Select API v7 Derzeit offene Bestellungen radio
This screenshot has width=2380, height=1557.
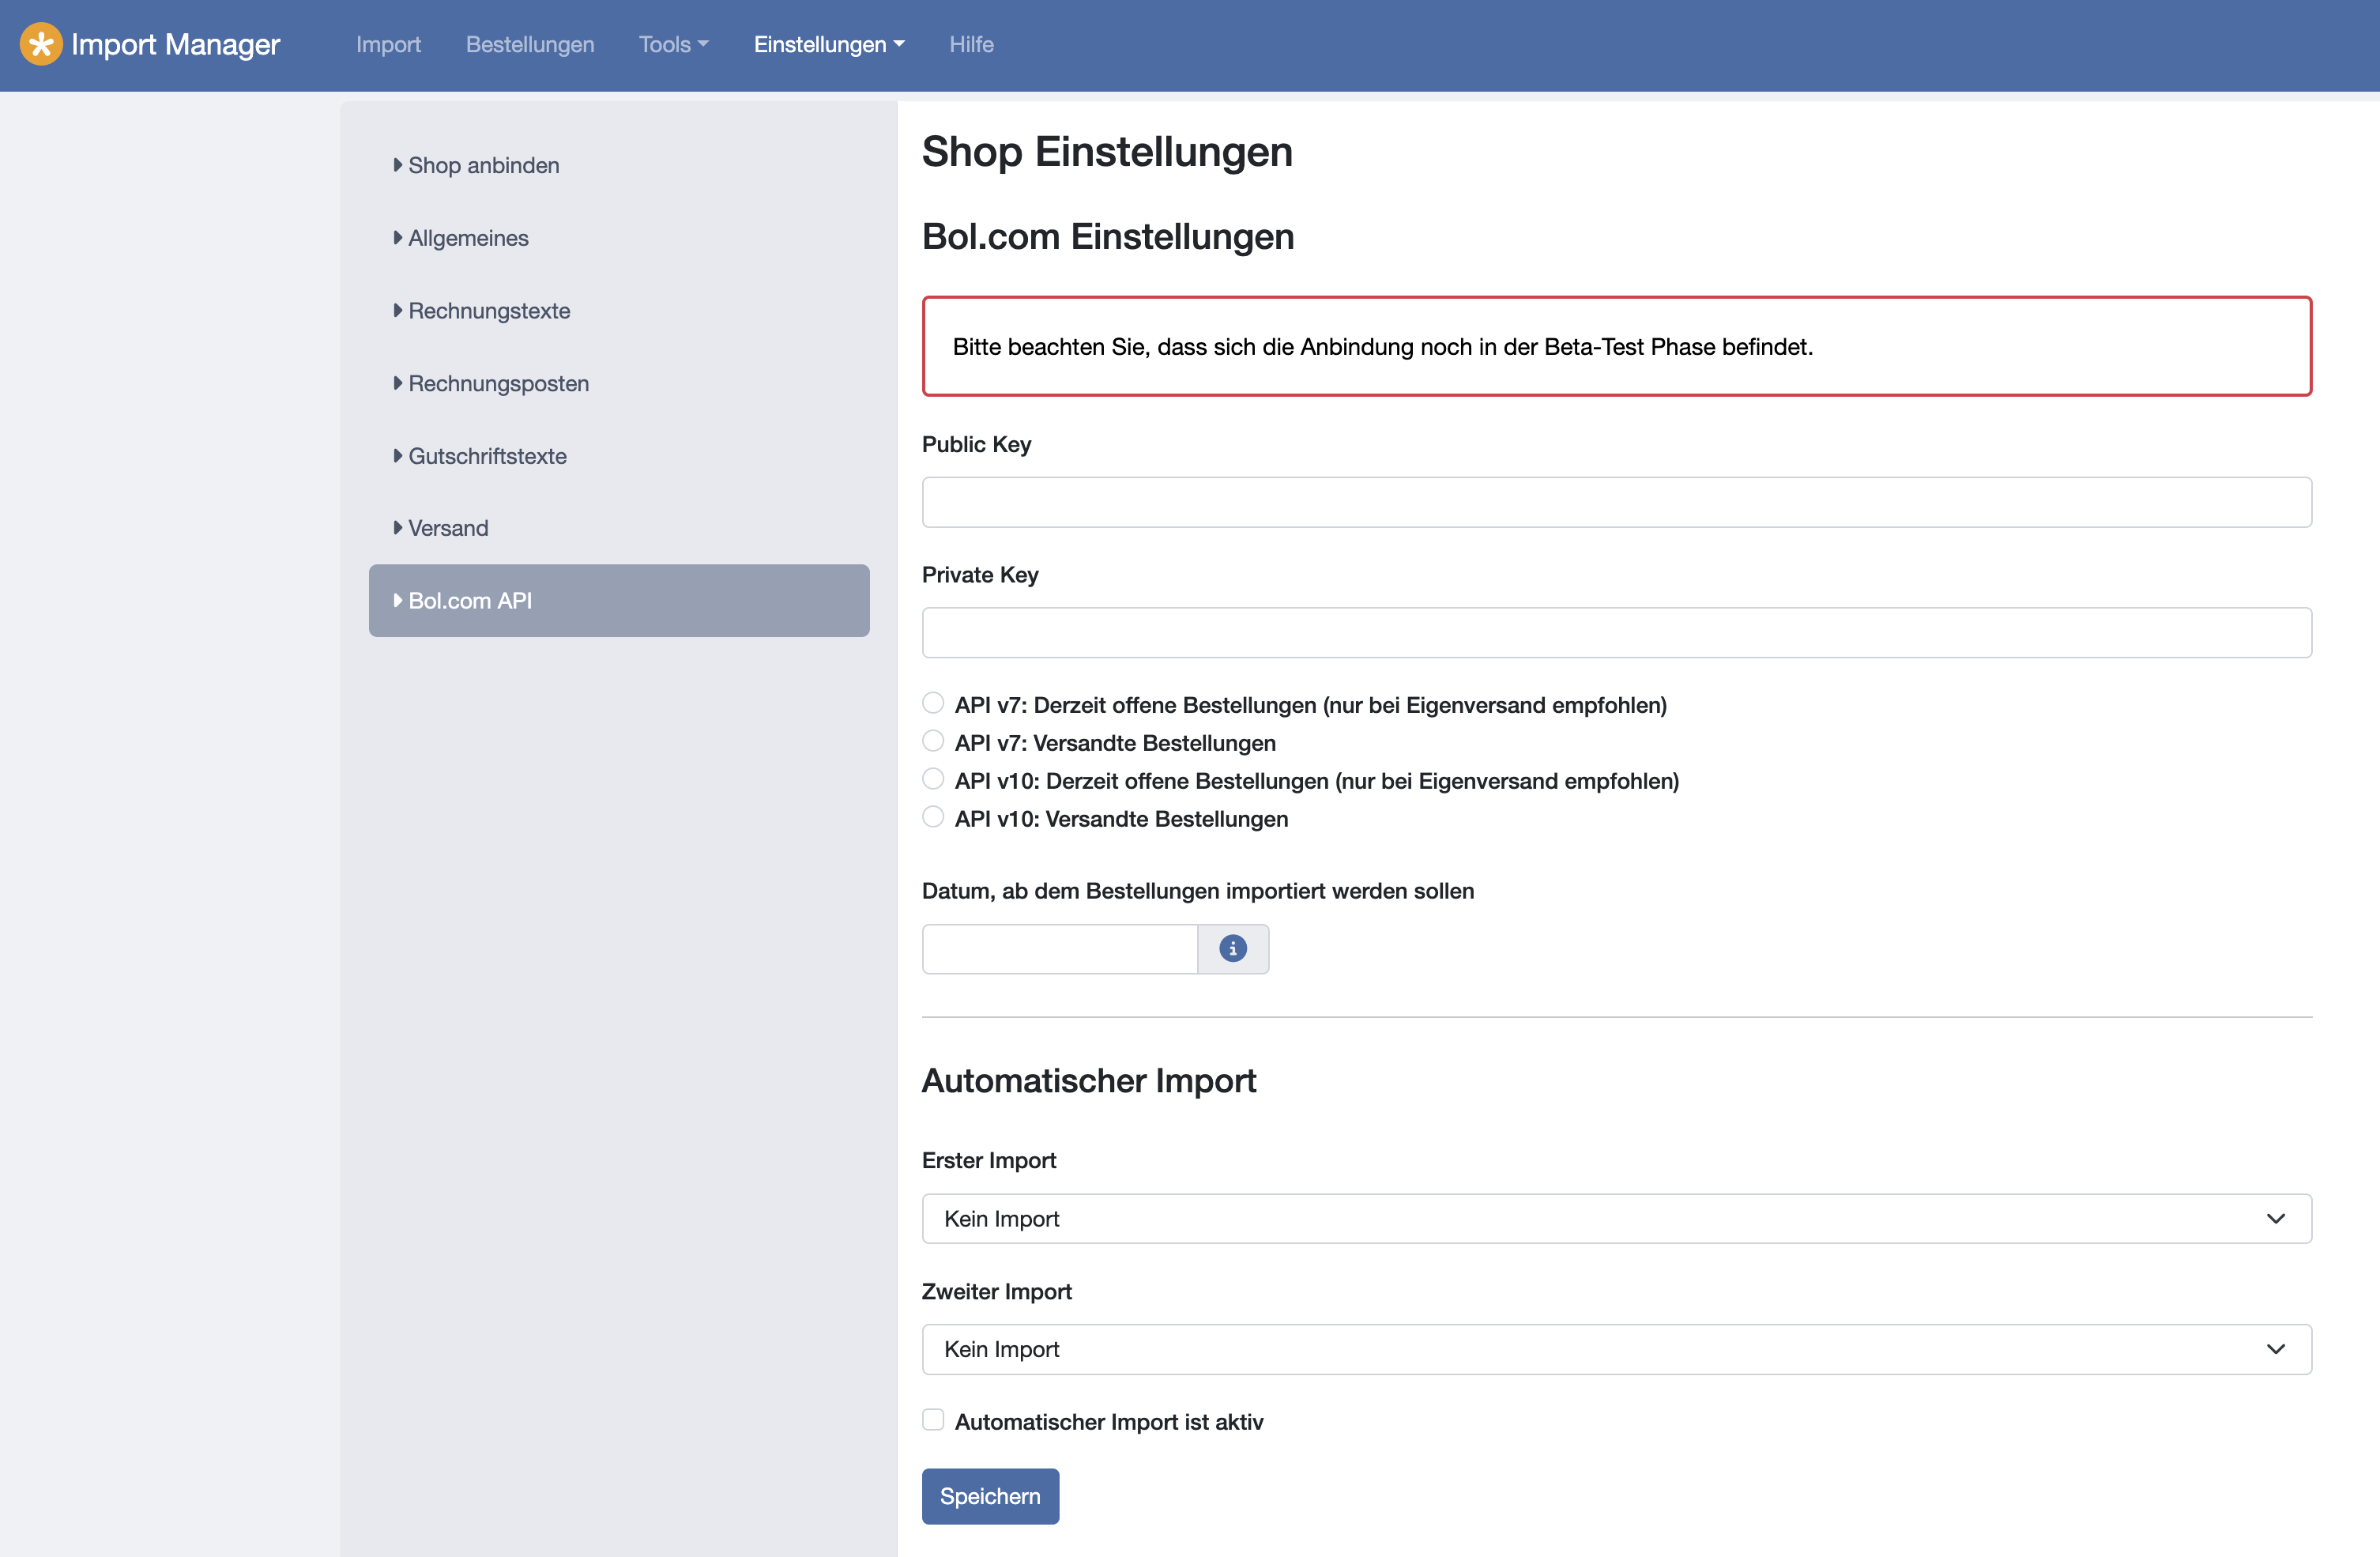[933, 703]
